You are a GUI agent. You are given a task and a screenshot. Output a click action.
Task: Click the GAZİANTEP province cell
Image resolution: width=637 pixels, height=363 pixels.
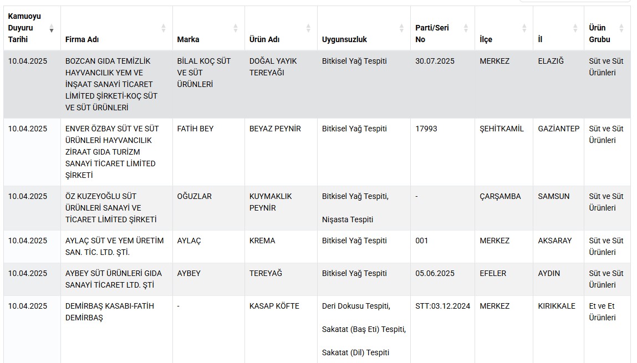(x=559, y=152)
